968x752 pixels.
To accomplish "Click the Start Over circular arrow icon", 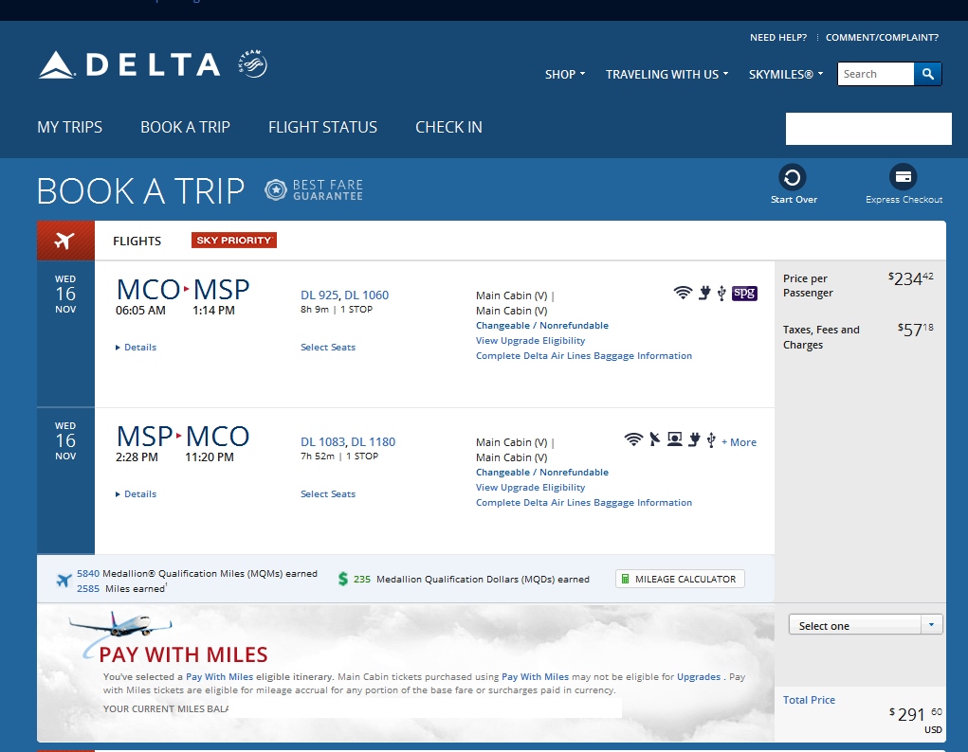I will (x=793, y=177).
